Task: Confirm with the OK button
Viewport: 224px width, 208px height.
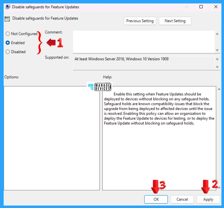Action: [x=156, y=199]
